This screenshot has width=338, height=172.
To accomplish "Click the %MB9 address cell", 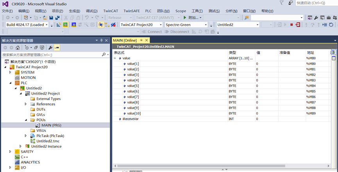I will click(x=311, y=113).
